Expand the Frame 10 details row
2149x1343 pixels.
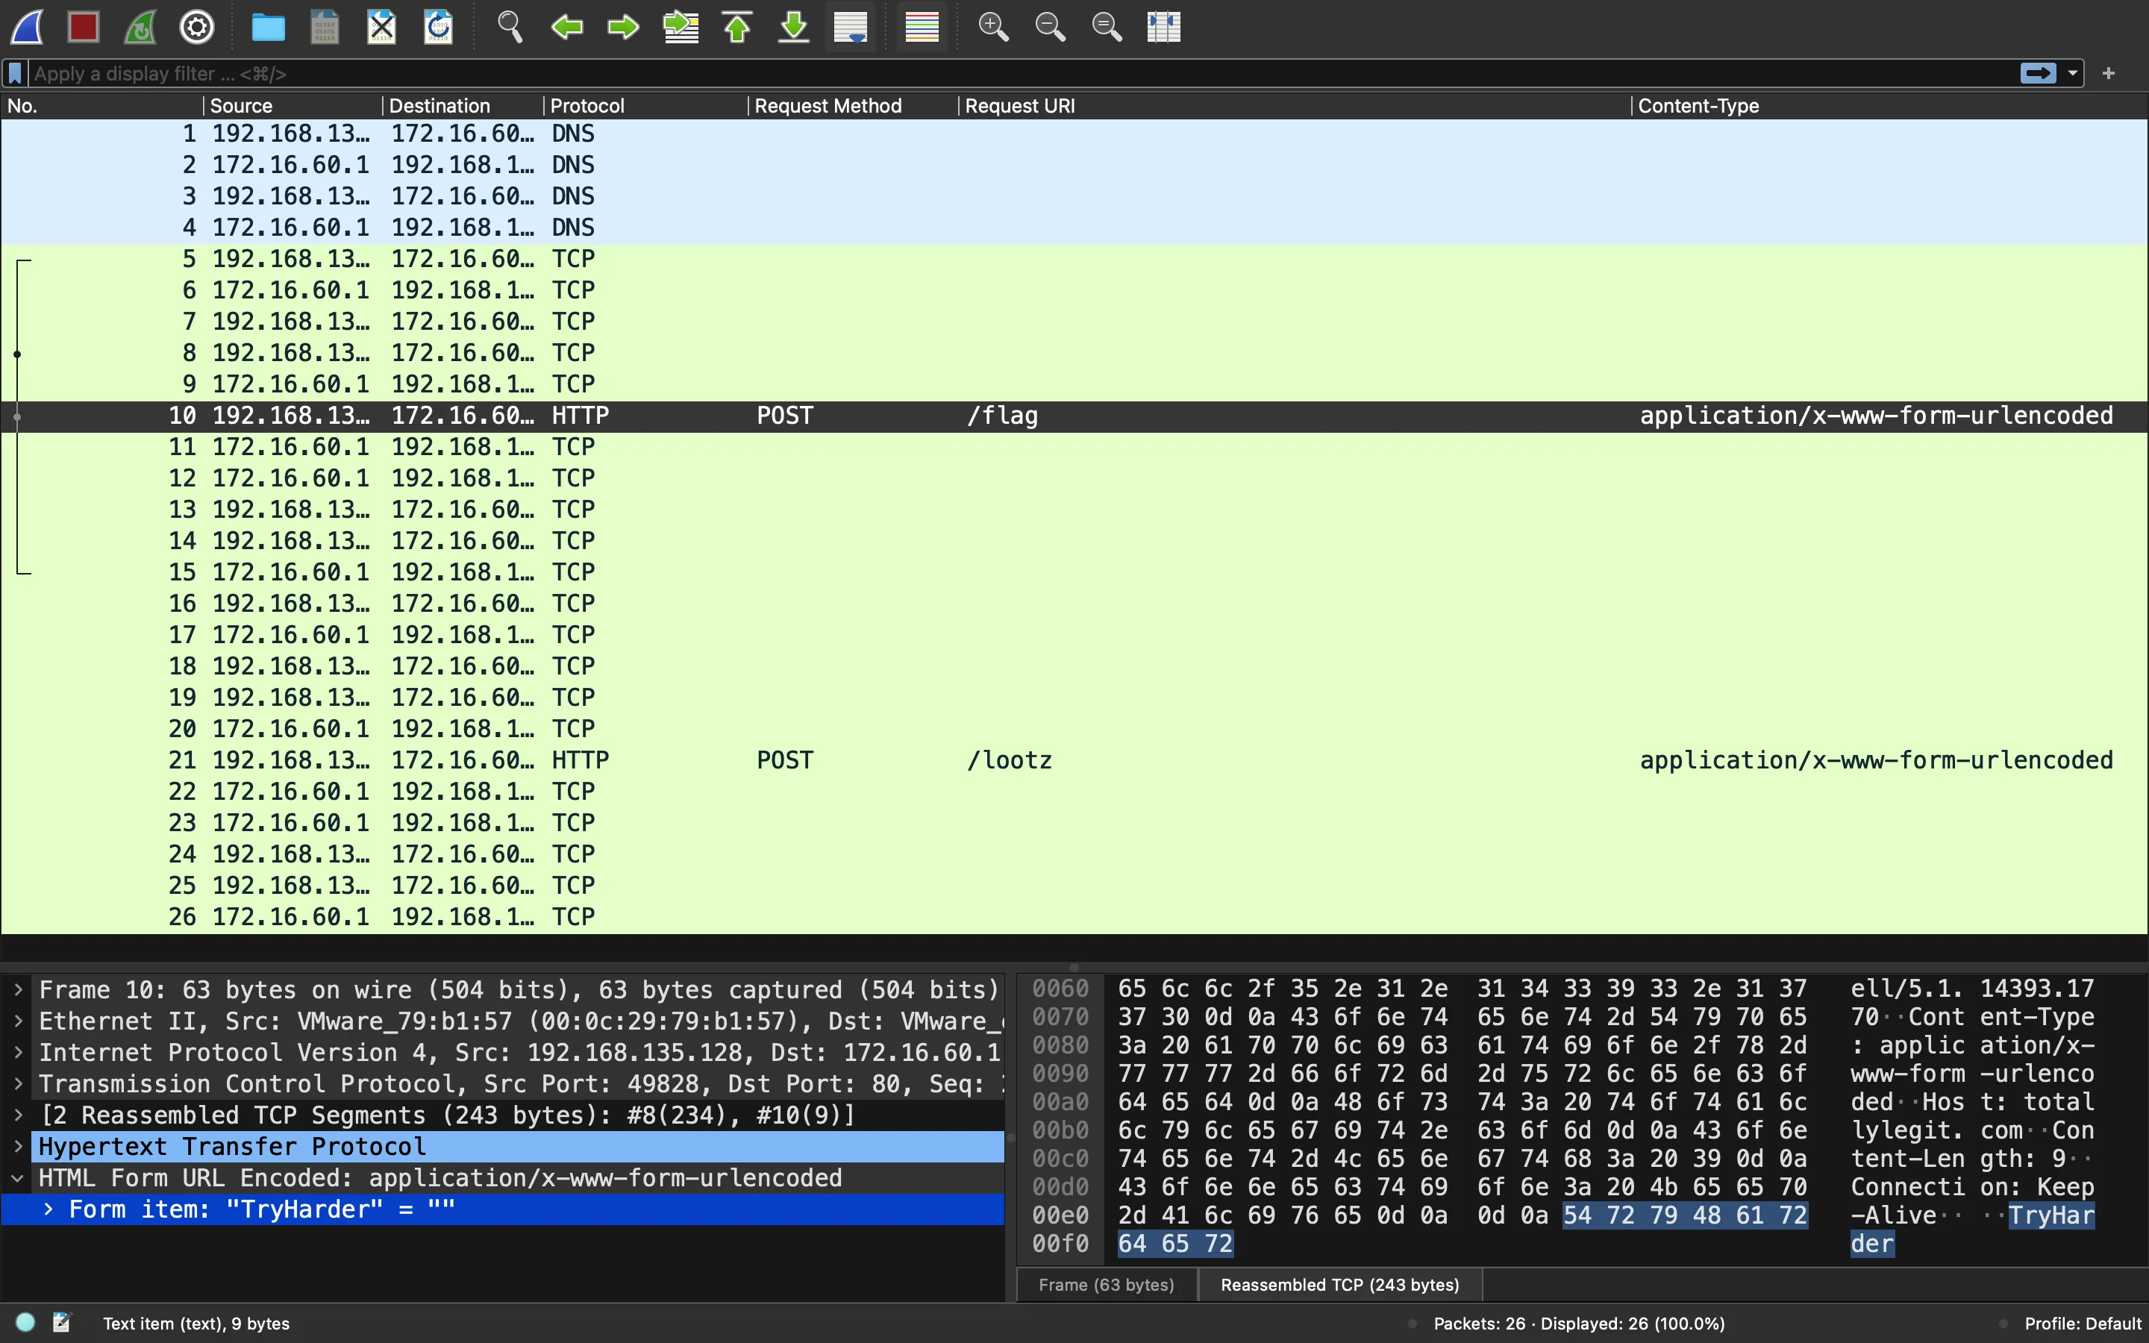pos(18,989)
